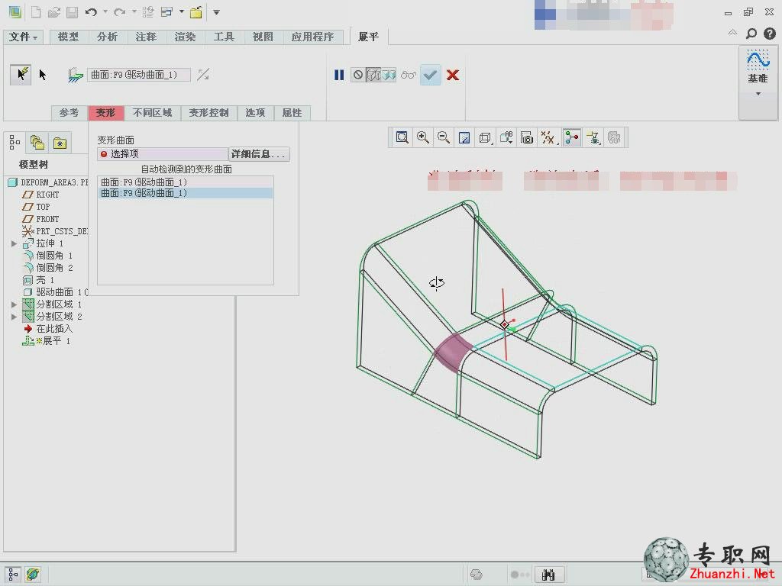Click the Regenerate icon in the quick access toolbar
The height and width of the screenshot is (586, 782).
(147, 12)
